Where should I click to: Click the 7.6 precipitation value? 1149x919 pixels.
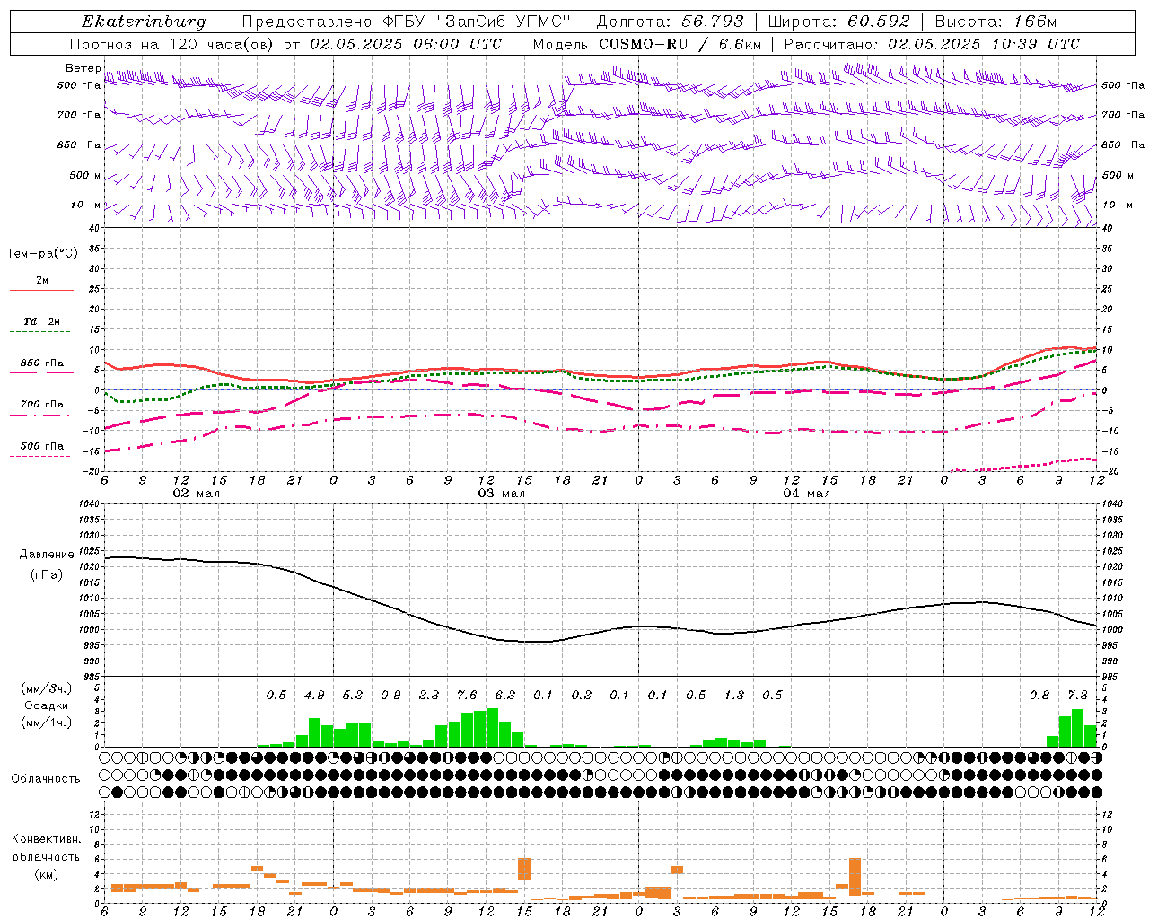tap(467, 695)
